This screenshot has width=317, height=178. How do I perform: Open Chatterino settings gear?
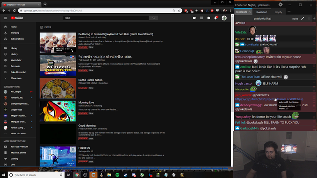[x=281, y=5]
